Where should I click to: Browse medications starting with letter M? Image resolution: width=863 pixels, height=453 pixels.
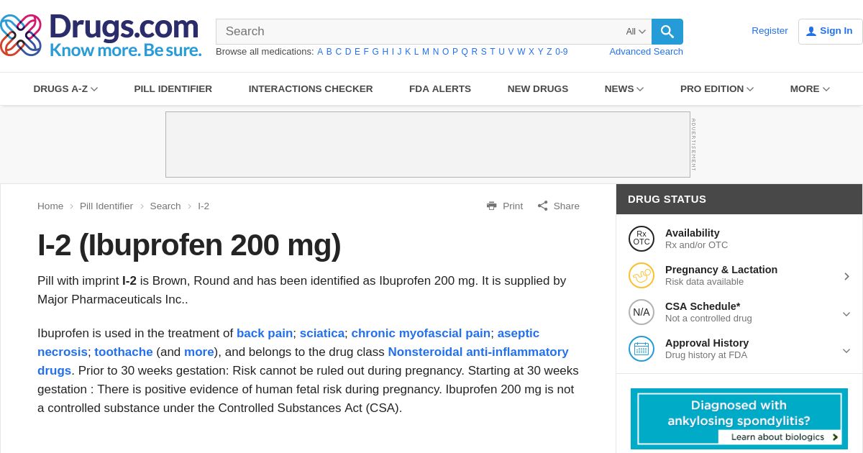click(x=426, y=52)
